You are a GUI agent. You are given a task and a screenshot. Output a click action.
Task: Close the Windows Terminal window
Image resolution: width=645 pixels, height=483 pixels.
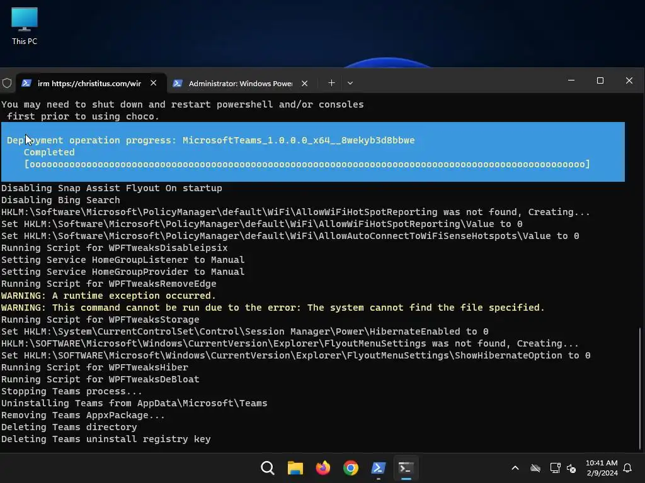(629, 80)
